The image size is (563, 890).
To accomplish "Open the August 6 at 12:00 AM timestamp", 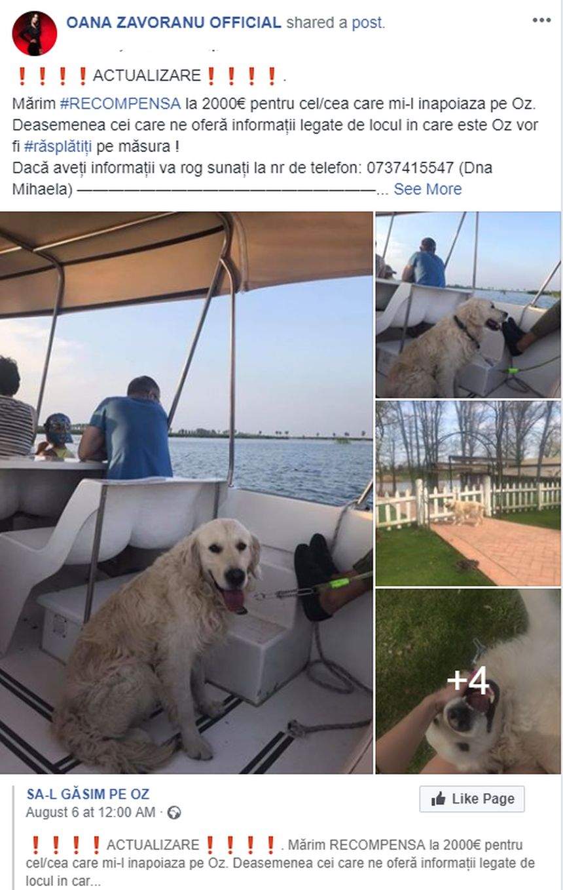I will pos(90,813).
